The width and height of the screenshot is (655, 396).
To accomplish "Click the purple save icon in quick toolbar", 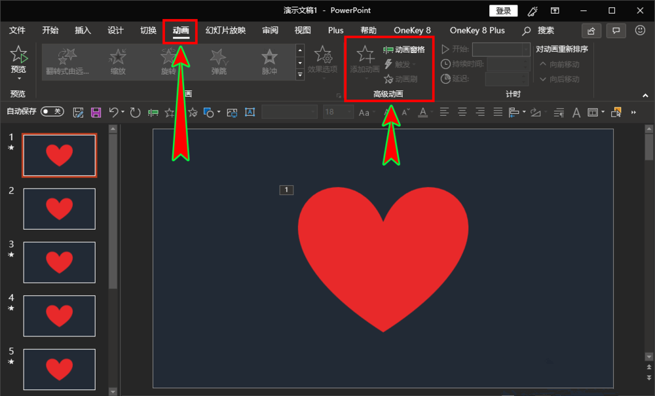I will coord(96,112).
